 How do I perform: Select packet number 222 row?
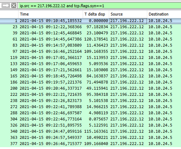(90, 94)
